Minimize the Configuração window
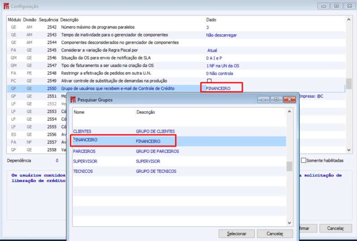This screenshot has height=241, width=357. click(323, 6)
